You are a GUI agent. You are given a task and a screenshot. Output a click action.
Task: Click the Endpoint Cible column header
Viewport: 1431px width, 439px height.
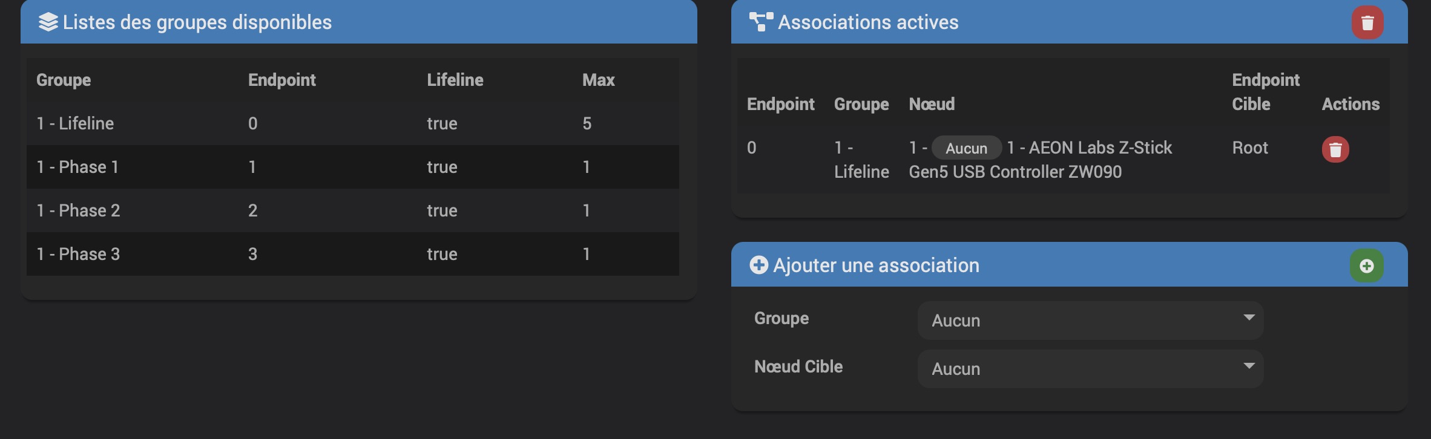(1265, 92)
